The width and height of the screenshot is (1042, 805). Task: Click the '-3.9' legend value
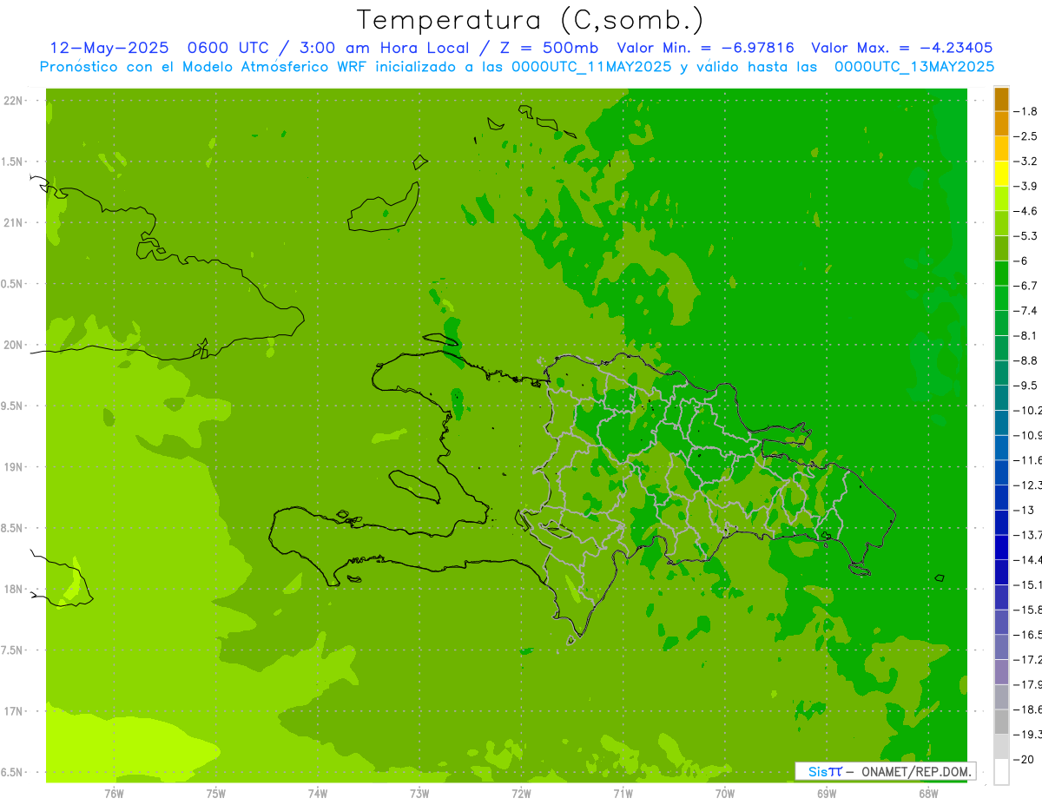click(1026, 186)
